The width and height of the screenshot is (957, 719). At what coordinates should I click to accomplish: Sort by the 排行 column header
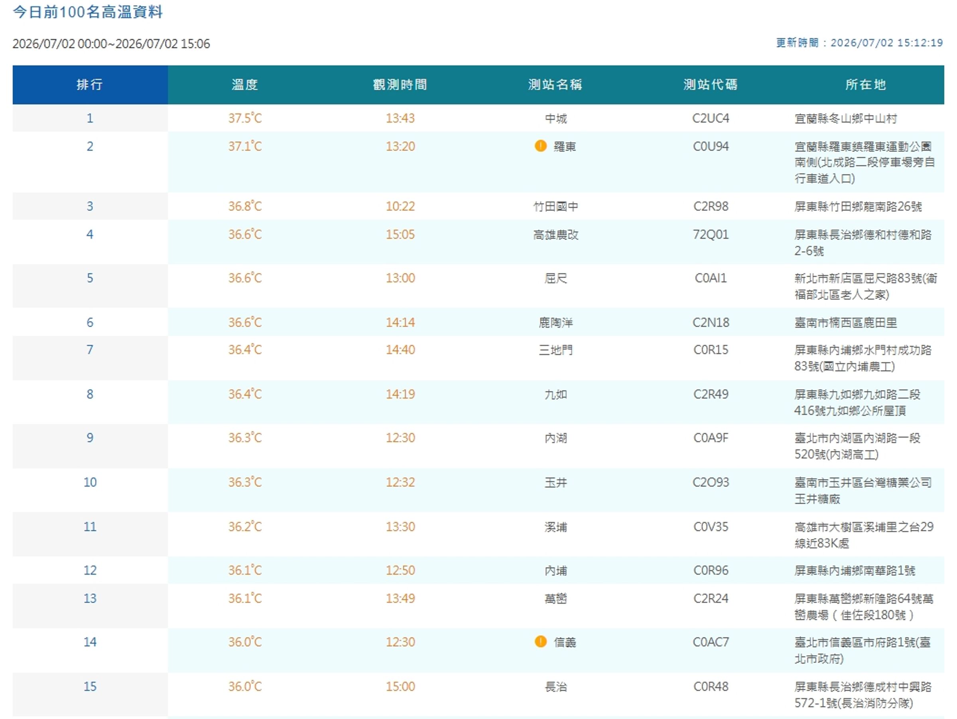coord(90,85)
